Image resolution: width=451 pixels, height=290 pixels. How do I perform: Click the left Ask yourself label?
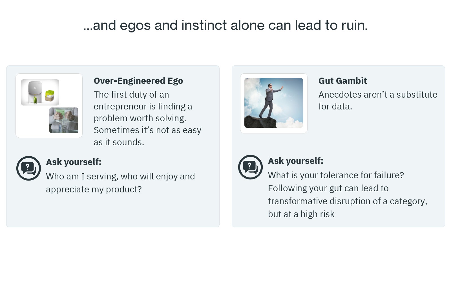74,162
